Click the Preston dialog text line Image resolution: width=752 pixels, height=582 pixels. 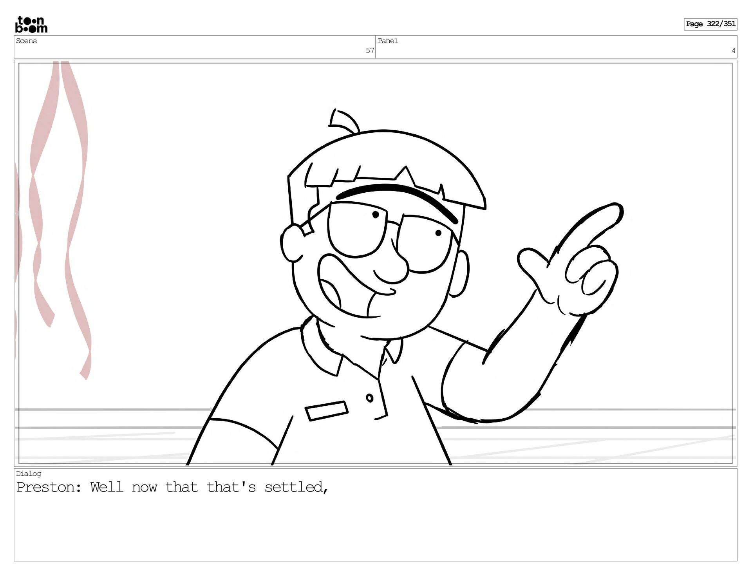(172, 487)
